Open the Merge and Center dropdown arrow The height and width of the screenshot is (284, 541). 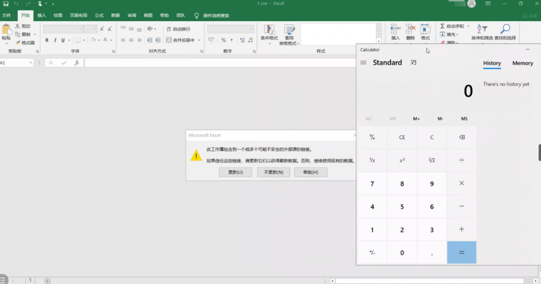[199, 40]
